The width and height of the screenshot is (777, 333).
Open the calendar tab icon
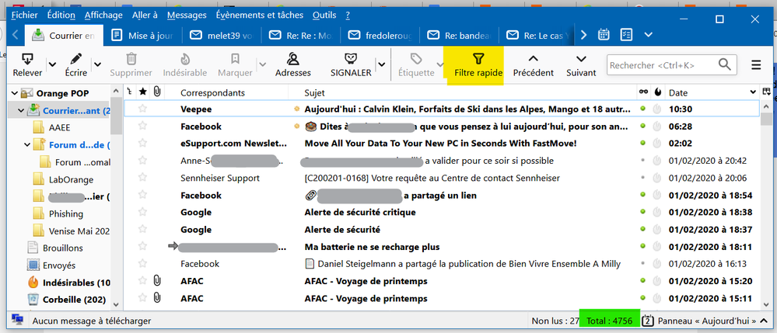[x=604, y=35]
